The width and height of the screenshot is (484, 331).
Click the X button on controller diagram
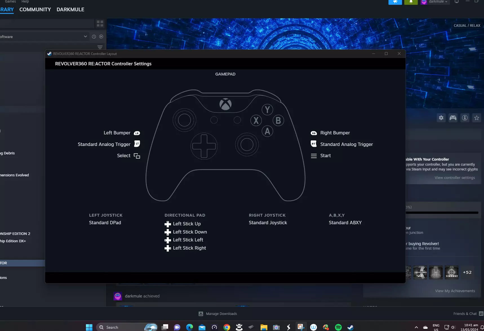click(256, 121)
